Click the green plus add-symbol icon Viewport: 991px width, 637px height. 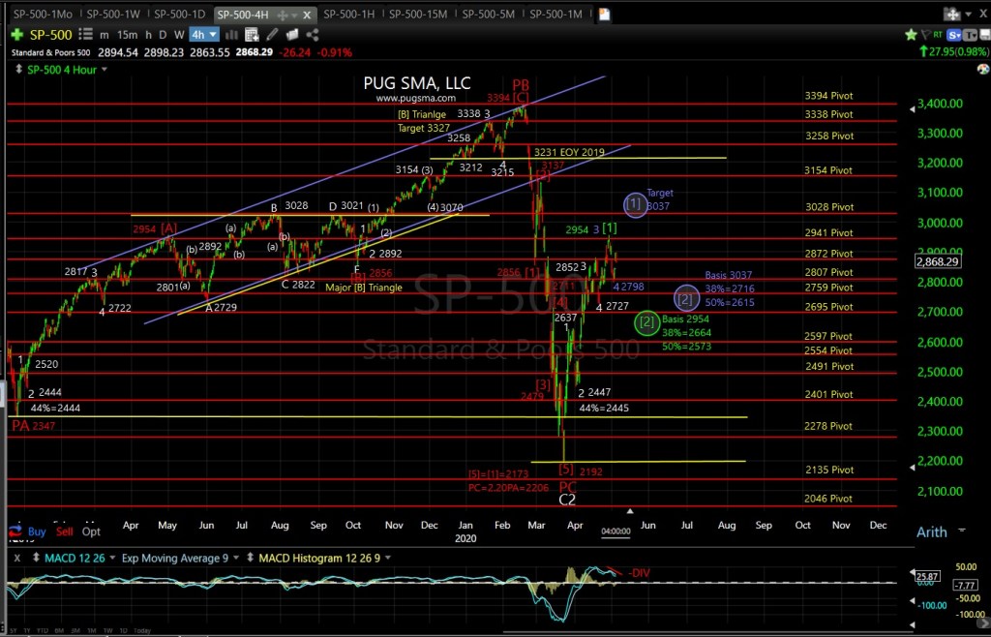[x=17, y=35]
